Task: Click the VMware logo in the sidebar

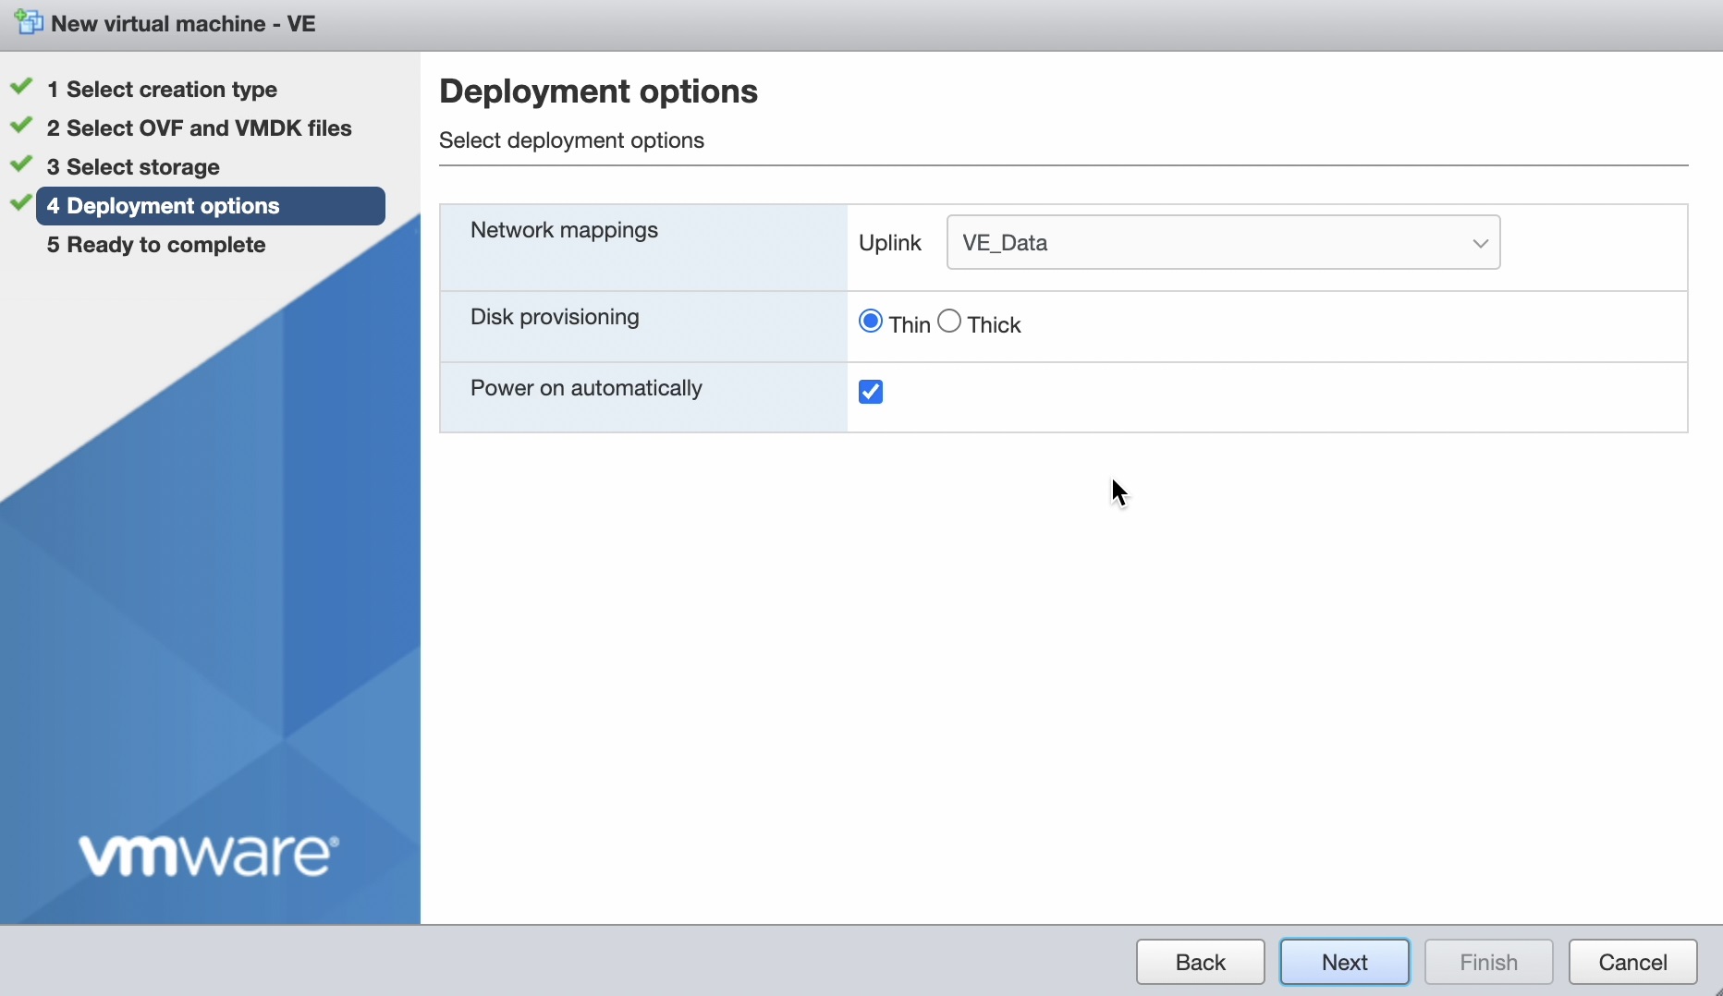Action: pyautogui.click(x=209, y=856)
